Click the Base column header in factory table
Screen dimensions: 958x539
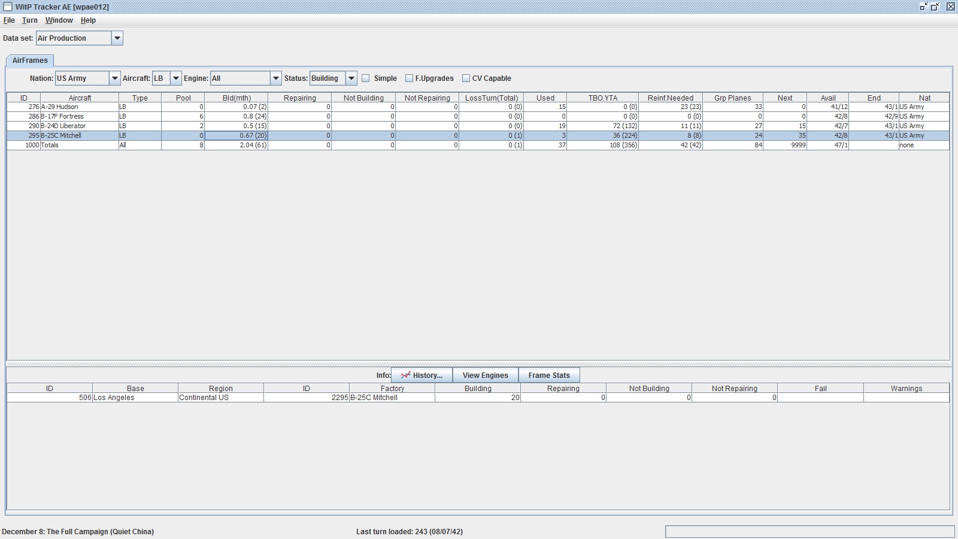pos(135,388)
